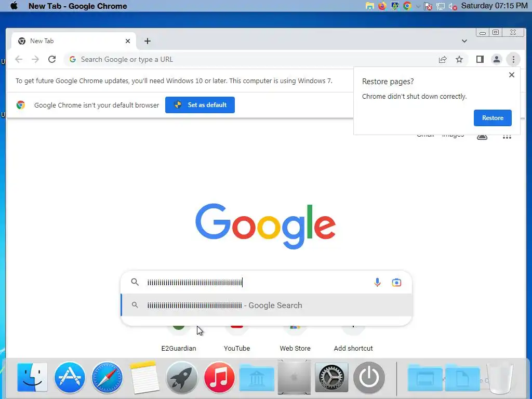This screenshot has width=532, height=399.
Task: Click the Firefox tray icon
Action: click(x=382, y=6)
